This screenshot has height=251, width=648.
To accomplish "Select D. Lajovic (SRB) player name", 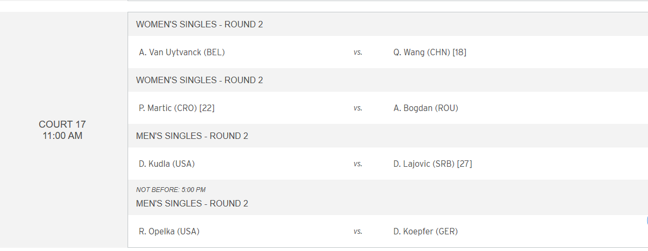I will (424, 164).
